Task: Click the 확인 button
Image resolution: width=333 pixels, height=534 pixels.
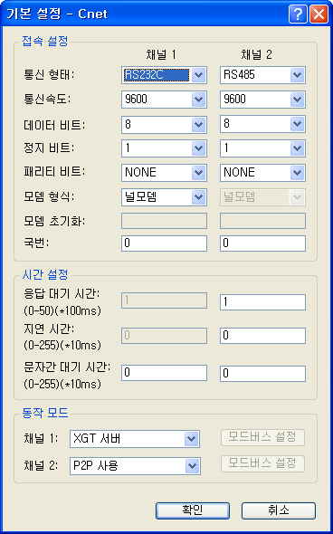Action: coord(193,510)
